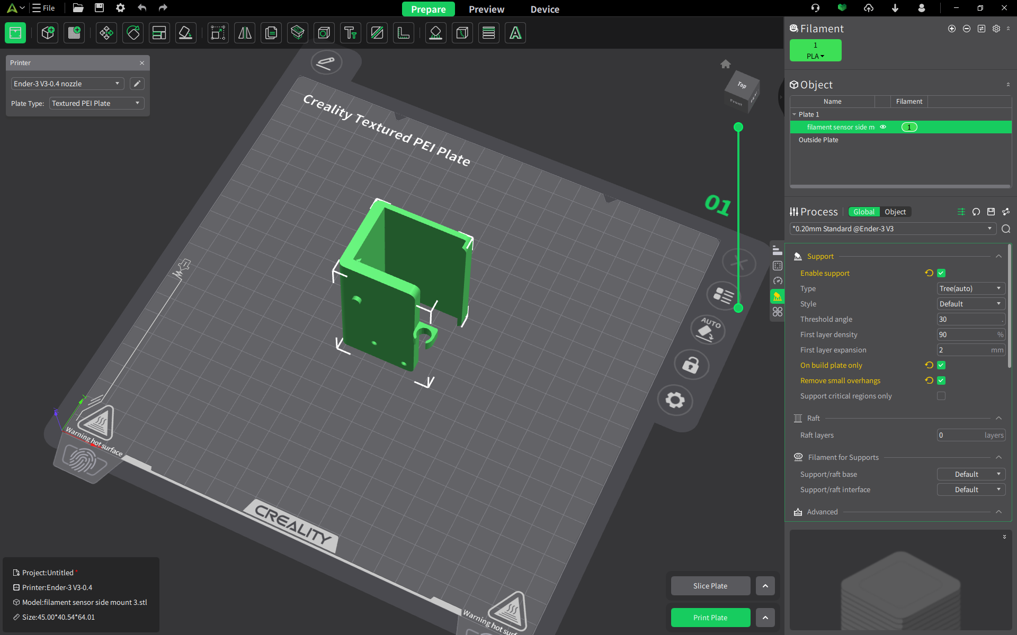
Task: Switch to the Device tab
Action: 545,9
